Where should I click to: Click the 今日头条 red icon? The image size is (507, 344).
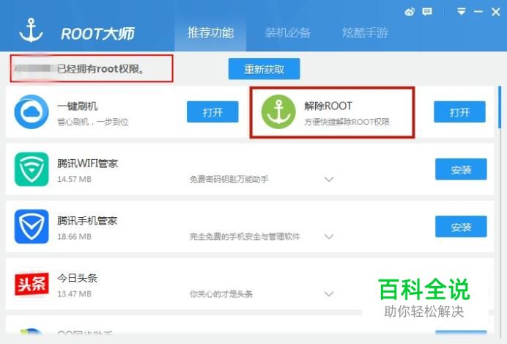(x=32, y=284)
